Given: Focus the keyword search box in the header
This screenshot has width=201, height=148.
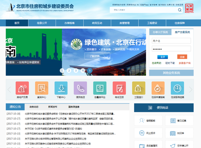Looking at the screenshot, I should pyautogui.click(x=144, y=10).
